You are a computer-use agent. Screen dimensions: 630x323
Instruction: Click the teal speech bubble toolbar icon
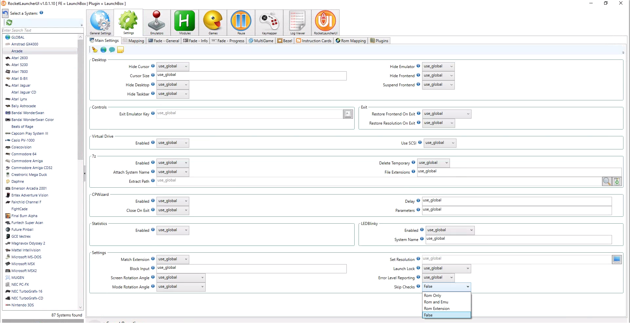[112, 50]
